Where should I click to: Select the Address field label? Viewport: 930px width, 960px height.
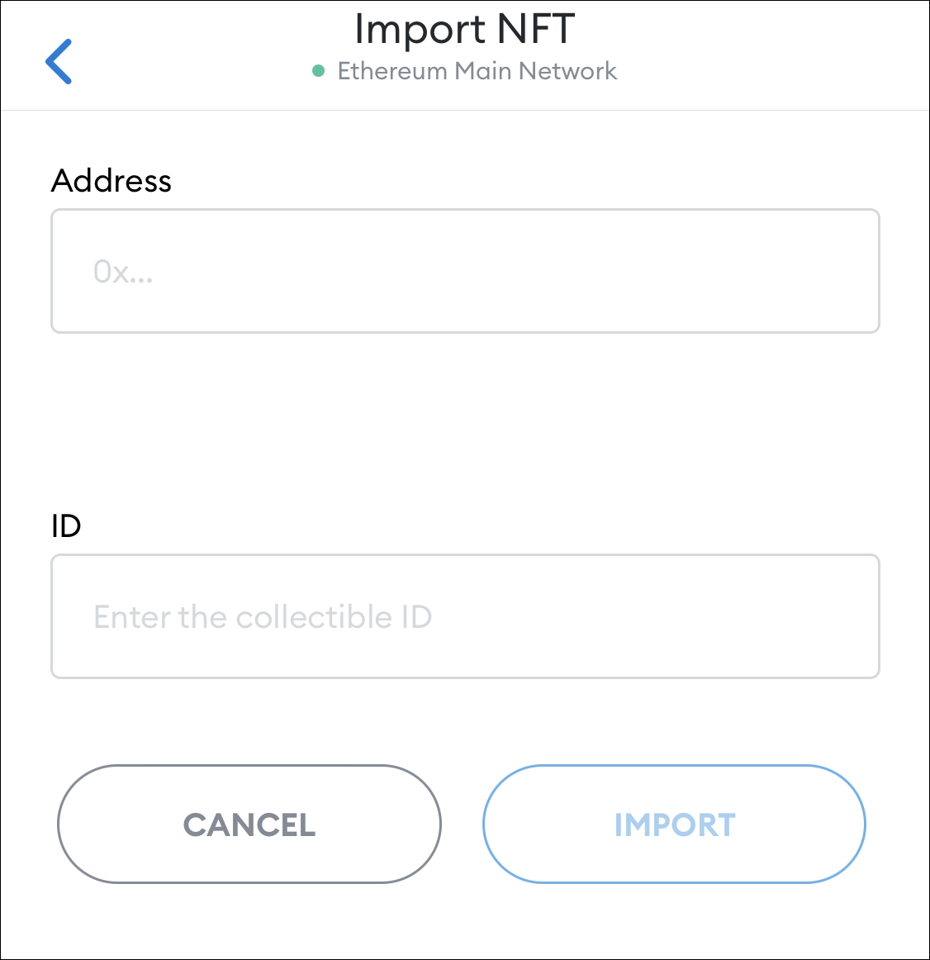pyautogui.click(x=112, y=181)
